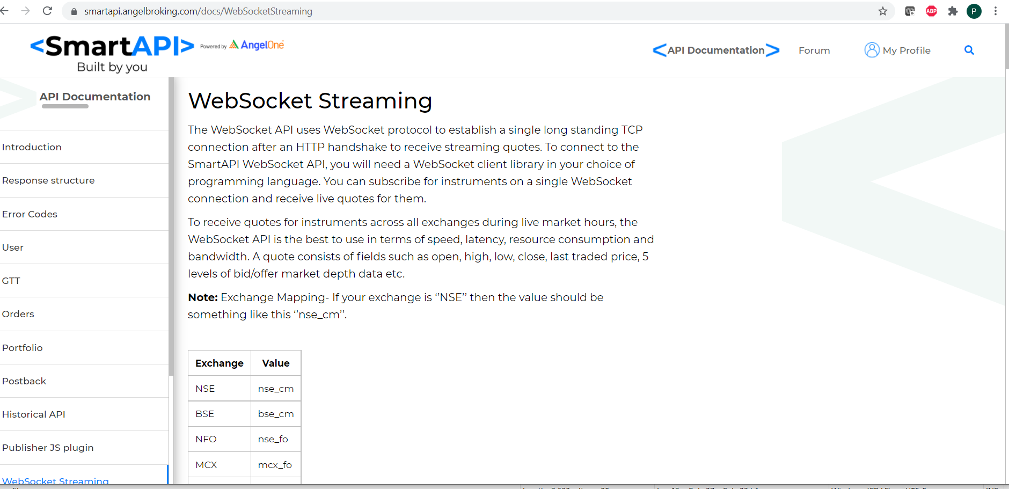The image size is (1009, 489).
Task: Select Response structure in the sidebar
Action: click(x=84, y=180)
